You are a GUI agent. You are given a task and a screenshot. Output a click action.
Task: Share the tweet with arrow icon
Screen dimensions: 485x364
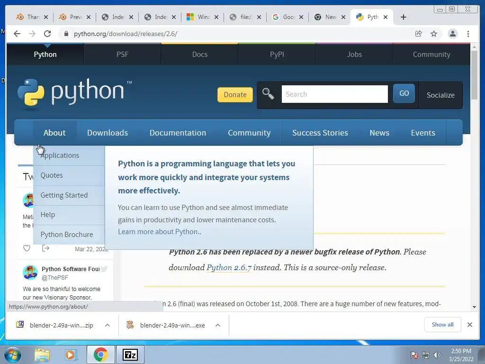(x=45, y=248)
